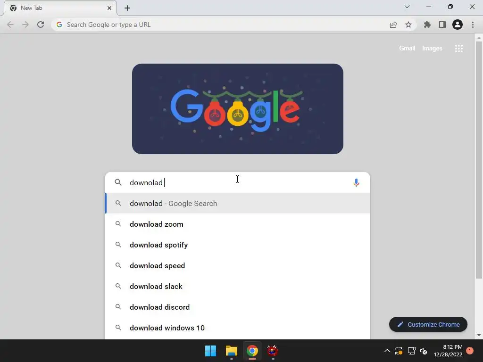The height and width of the screenshot is (362, 483).
Task: Toggle the side panel icon
Action: click(x=442, y=25)
